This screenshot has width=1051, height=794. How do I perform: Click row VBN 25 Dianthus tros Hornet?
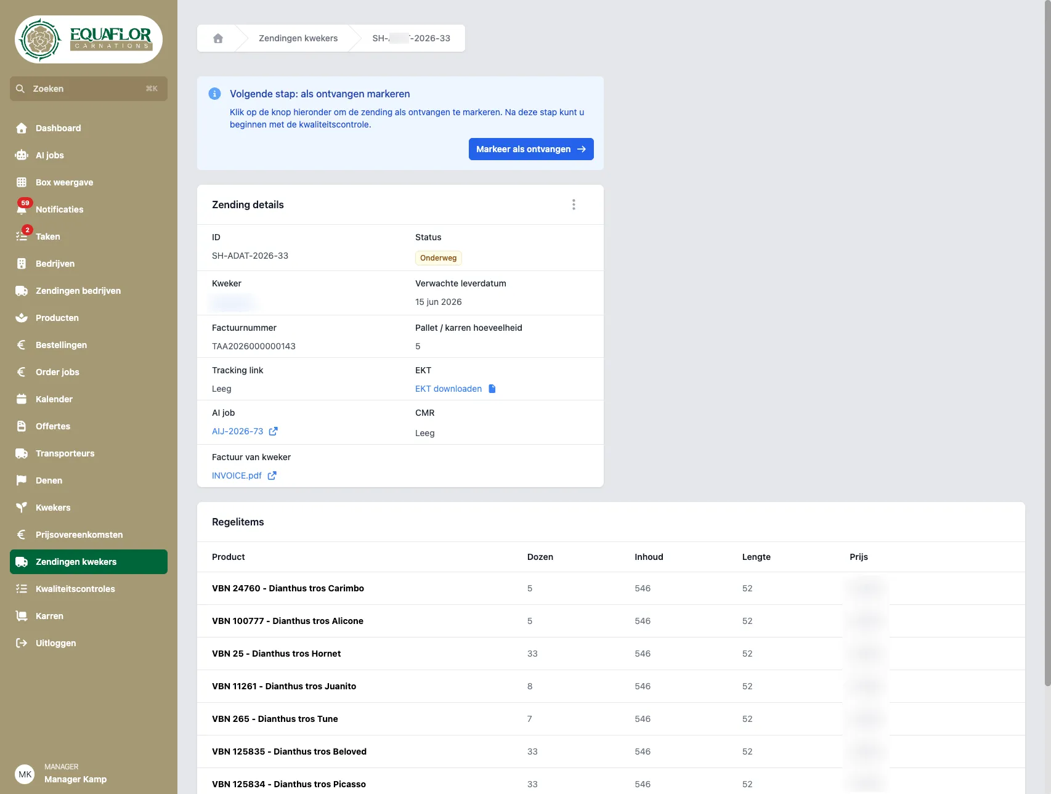611,654
